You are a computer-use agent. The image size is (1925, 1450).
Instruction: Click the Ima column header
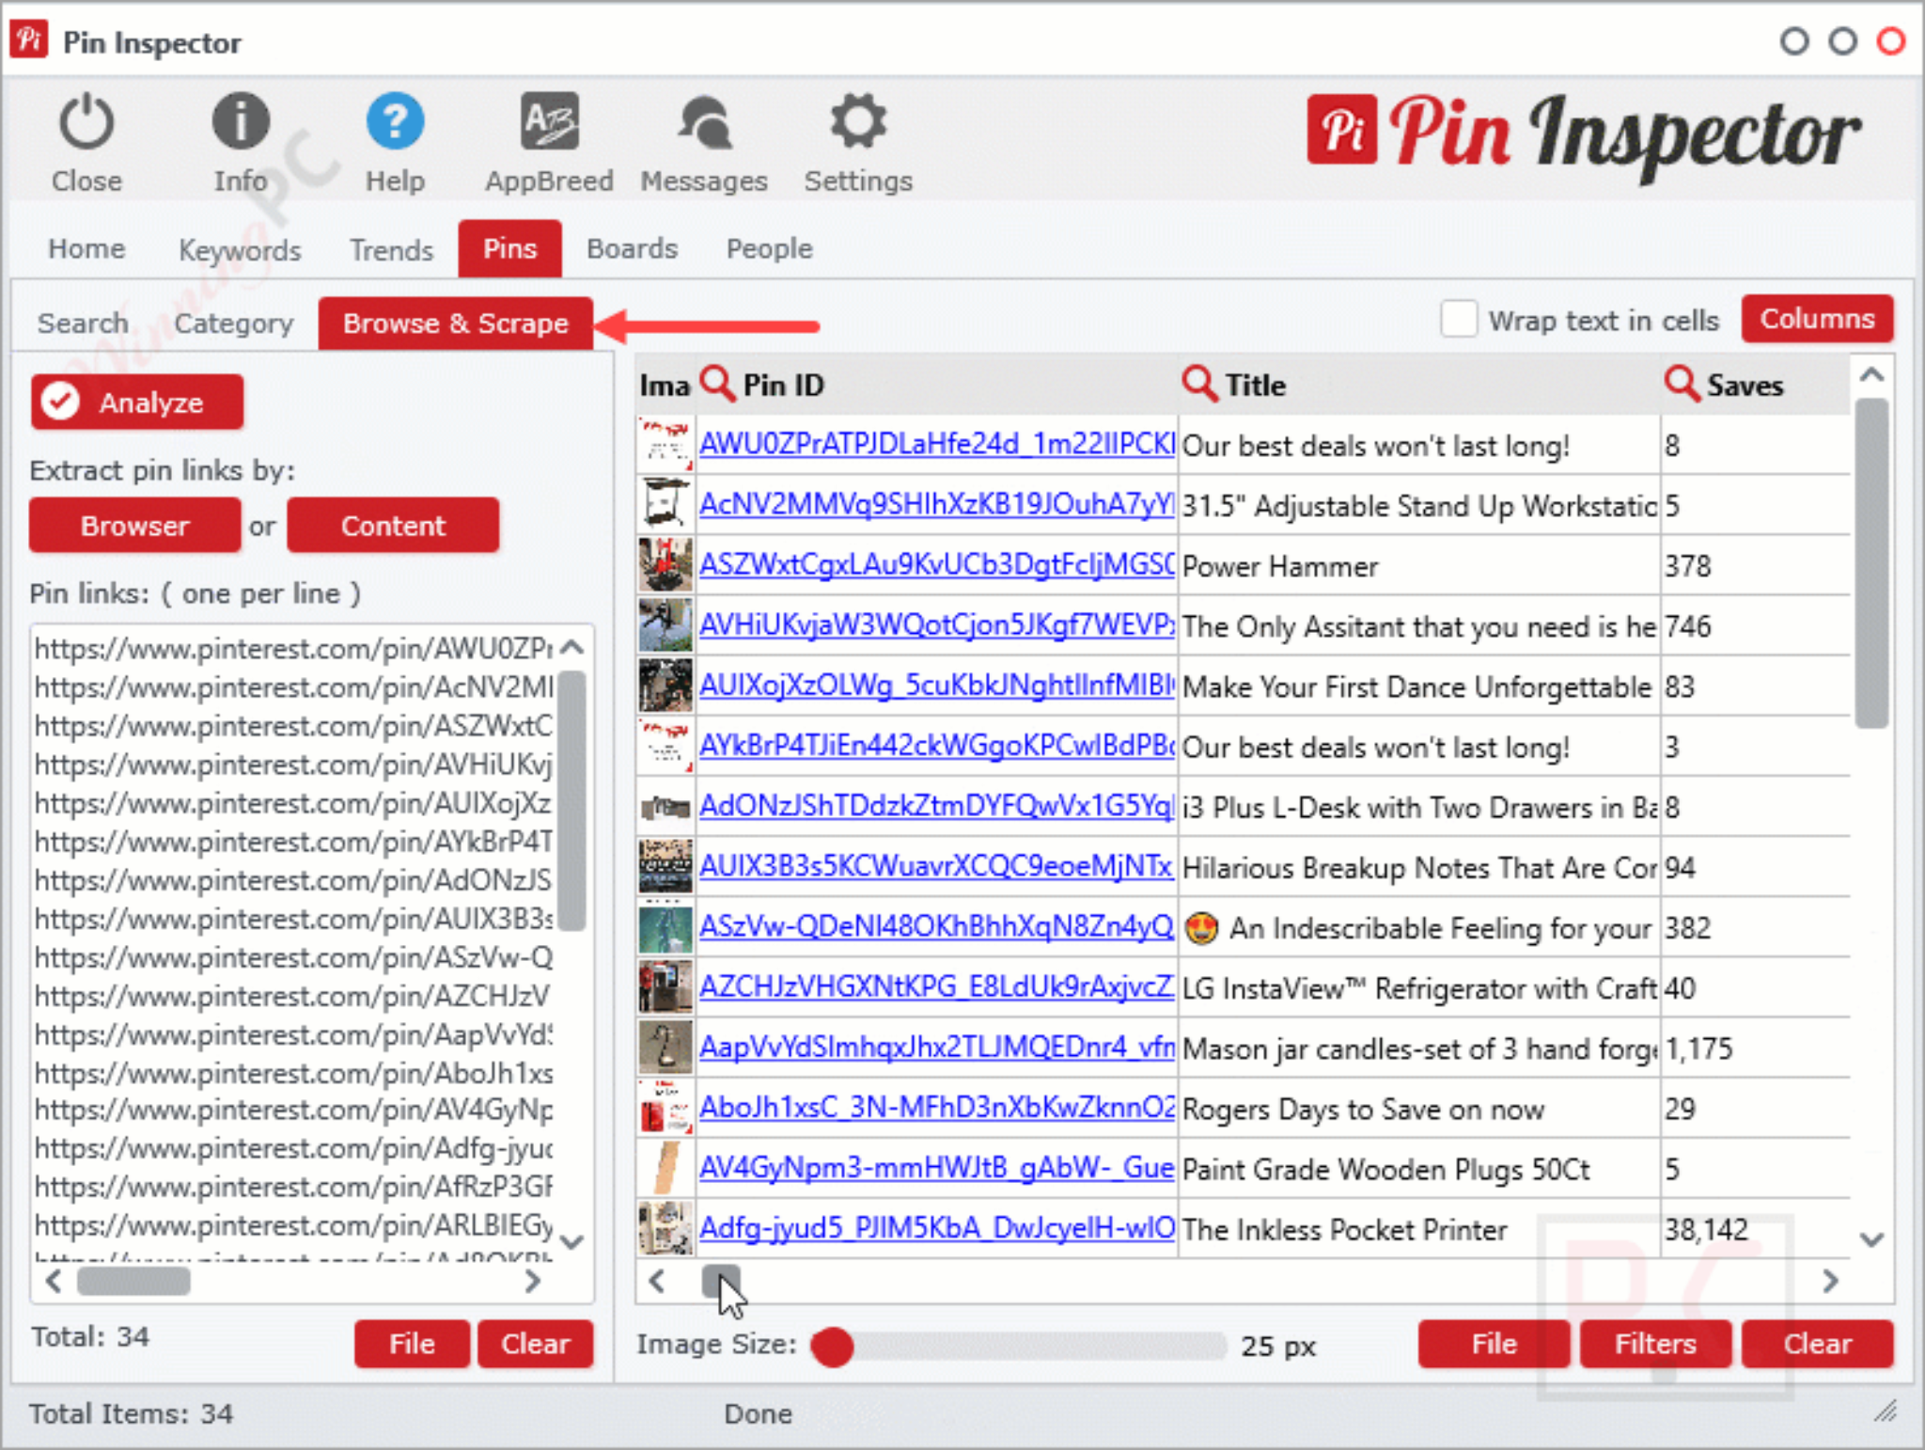point(665,385)
